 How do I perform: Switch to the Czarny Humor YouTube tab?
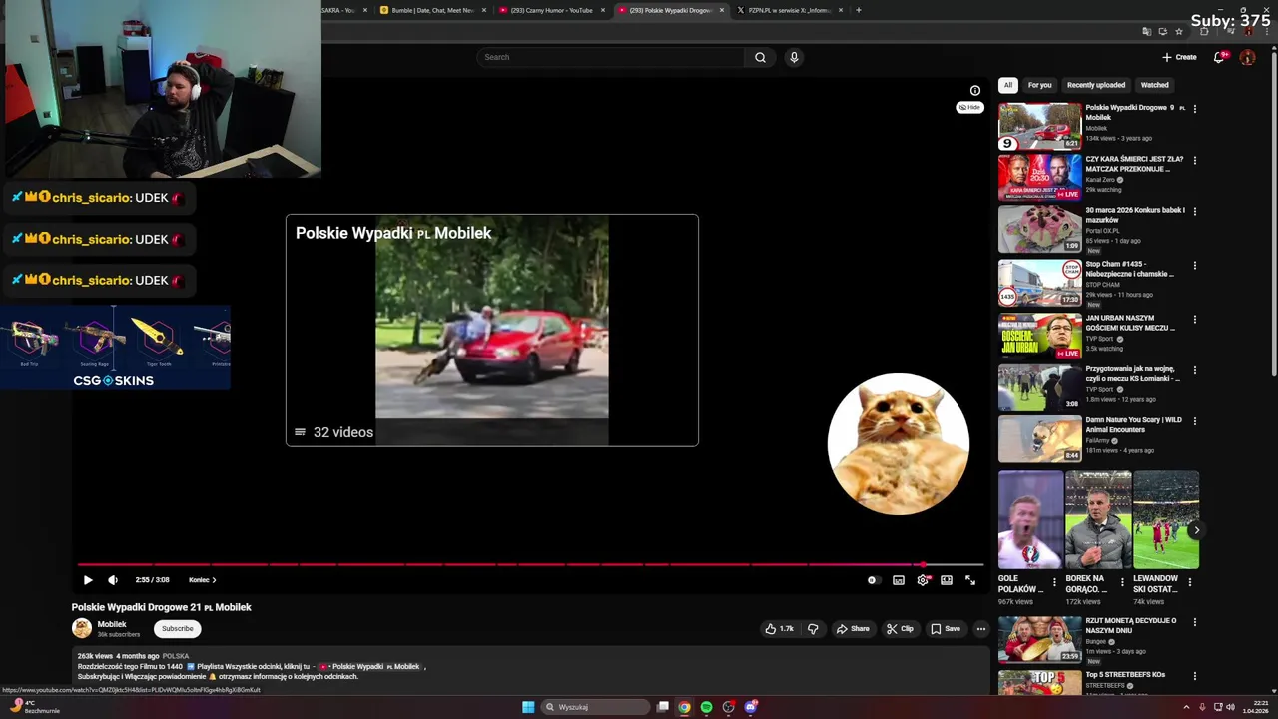(552, 10)
